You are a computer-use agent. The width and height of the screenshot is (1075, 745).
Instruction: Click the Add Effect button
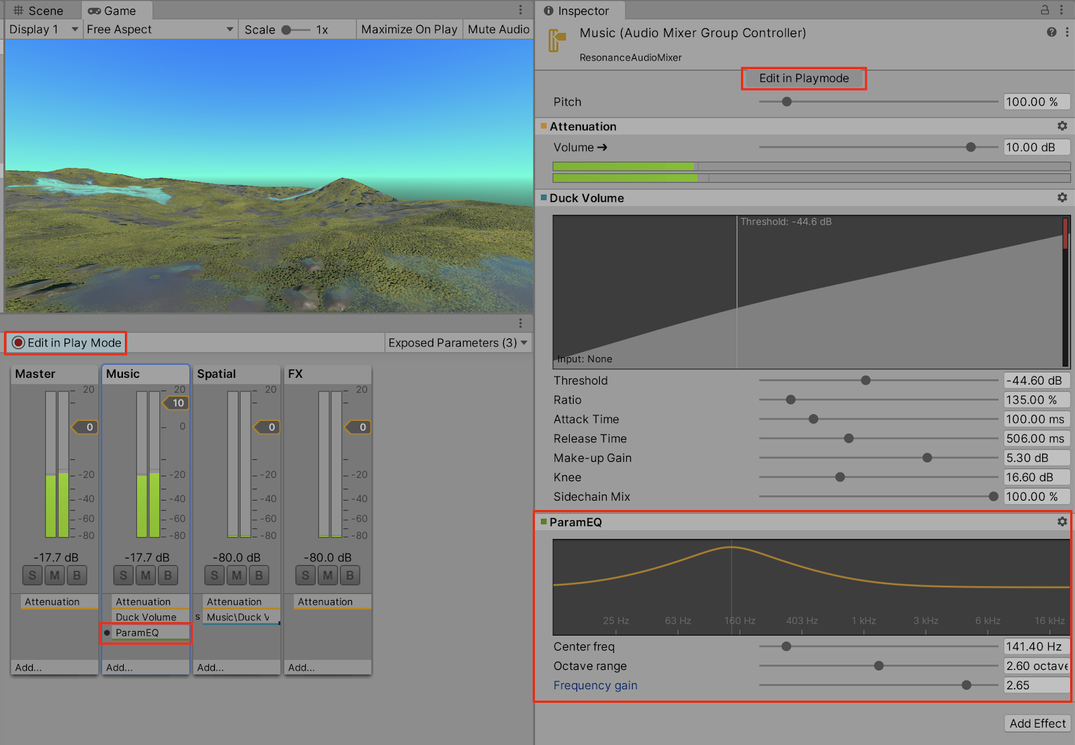click(x=1037, y=723)
